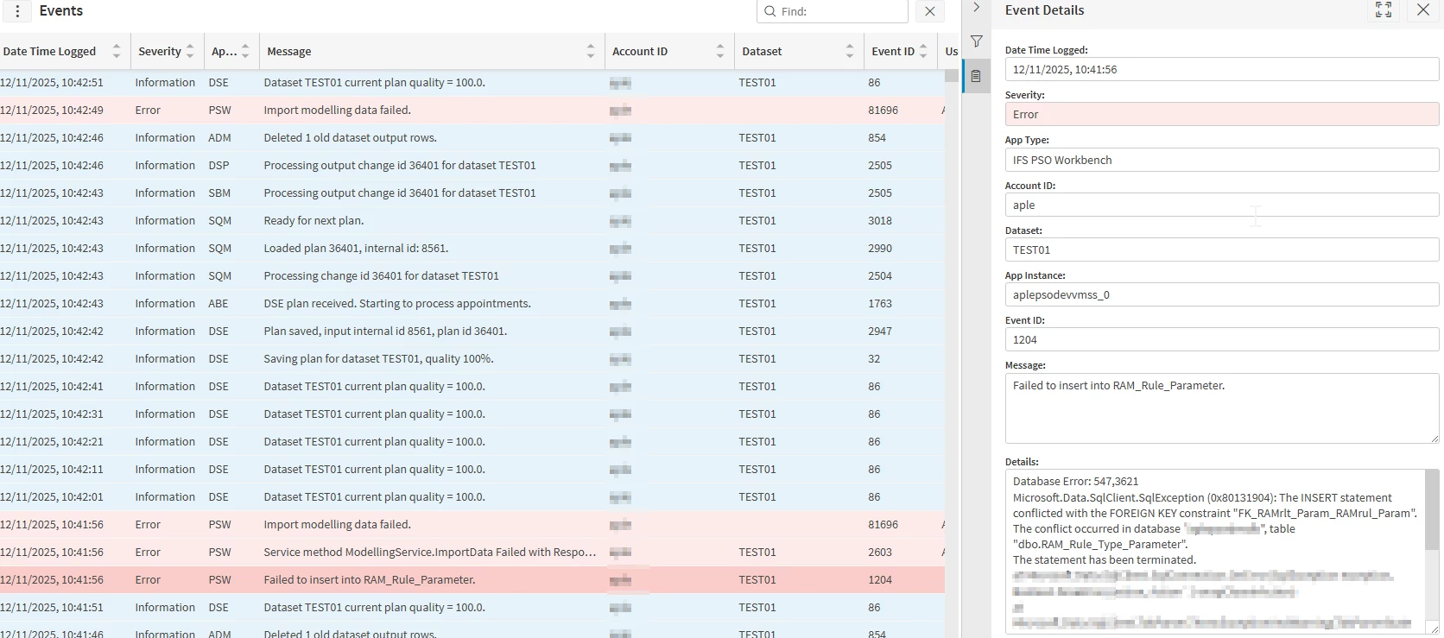Close the Event Details panel
Image resolution: width=1444 pixels, height=638 pixels.
[1422, 10]
